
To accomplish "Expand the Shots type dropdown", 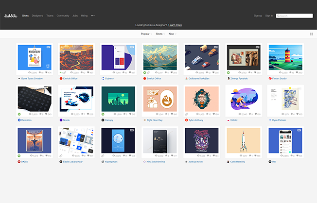I will point(159,34).
